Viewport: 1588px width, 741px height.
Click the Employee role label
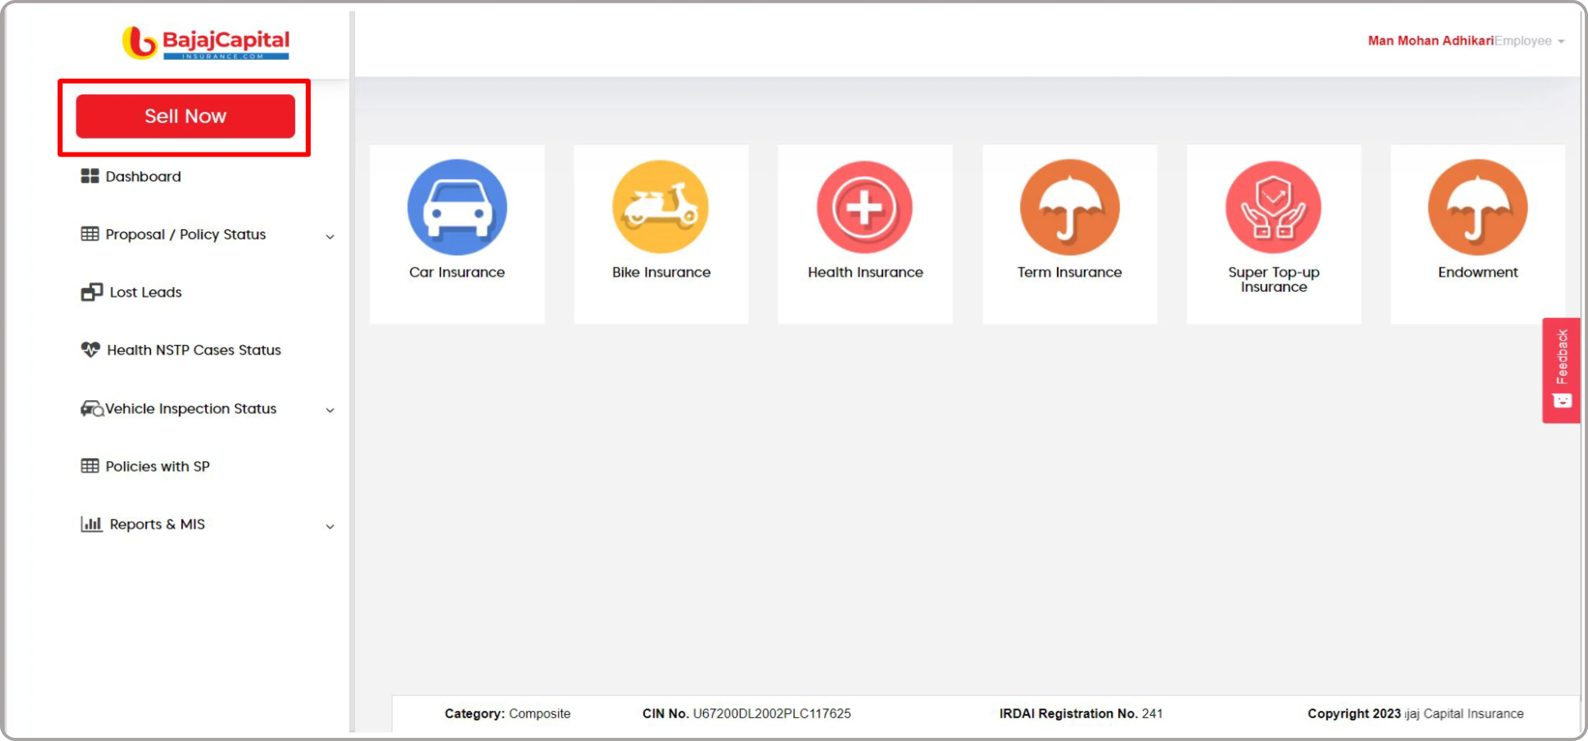(1522, 41)
